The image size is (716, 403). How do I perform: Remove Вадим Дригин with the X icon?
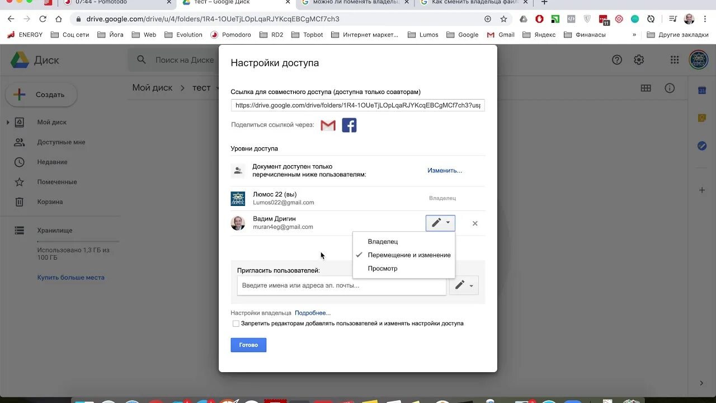475,223
